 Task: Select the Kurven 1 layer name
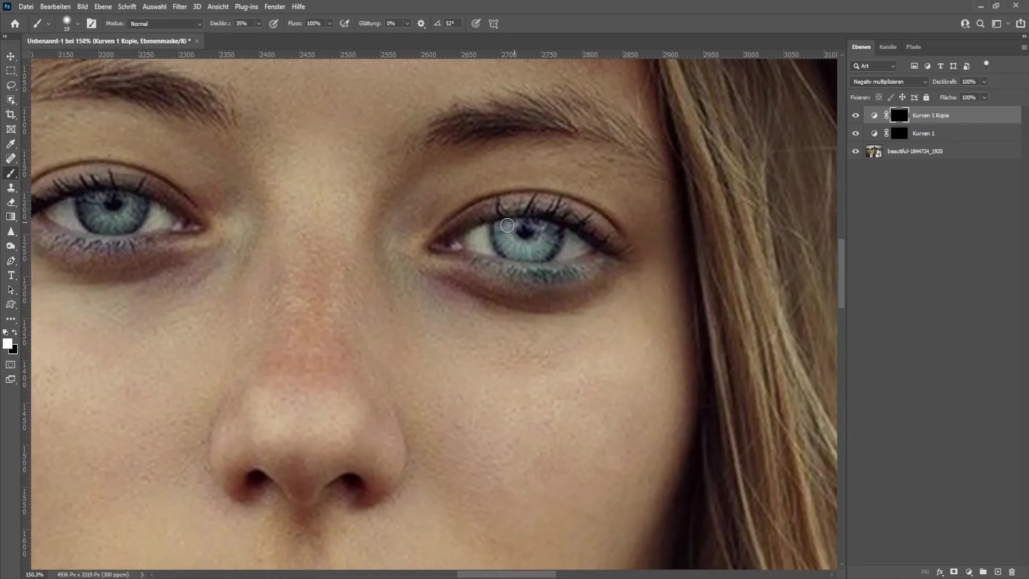(x=923, y=133)
